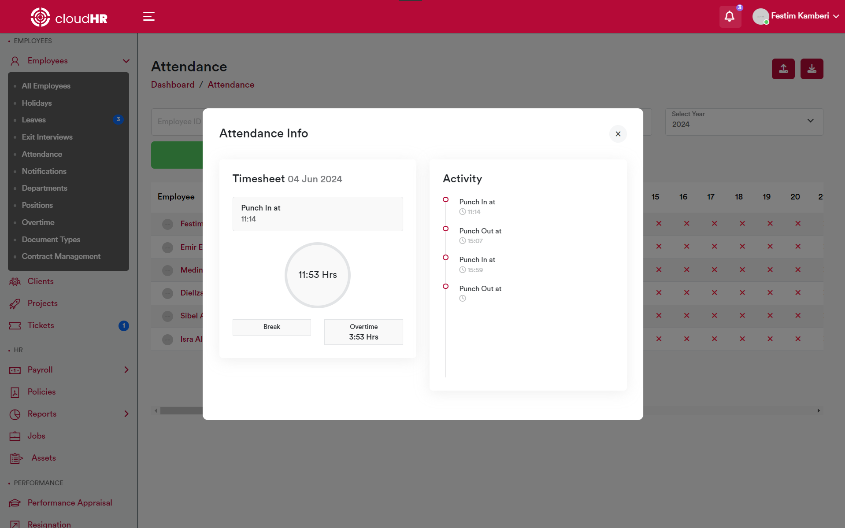Expand the Payroll submenu
This screenshot has height=528, width=845.
[126, 370]
